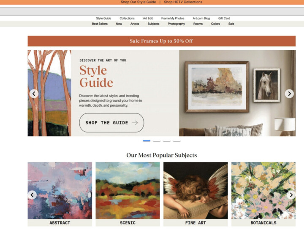
Task: Select the third carousel indicator dot
Action: point(166,141)
